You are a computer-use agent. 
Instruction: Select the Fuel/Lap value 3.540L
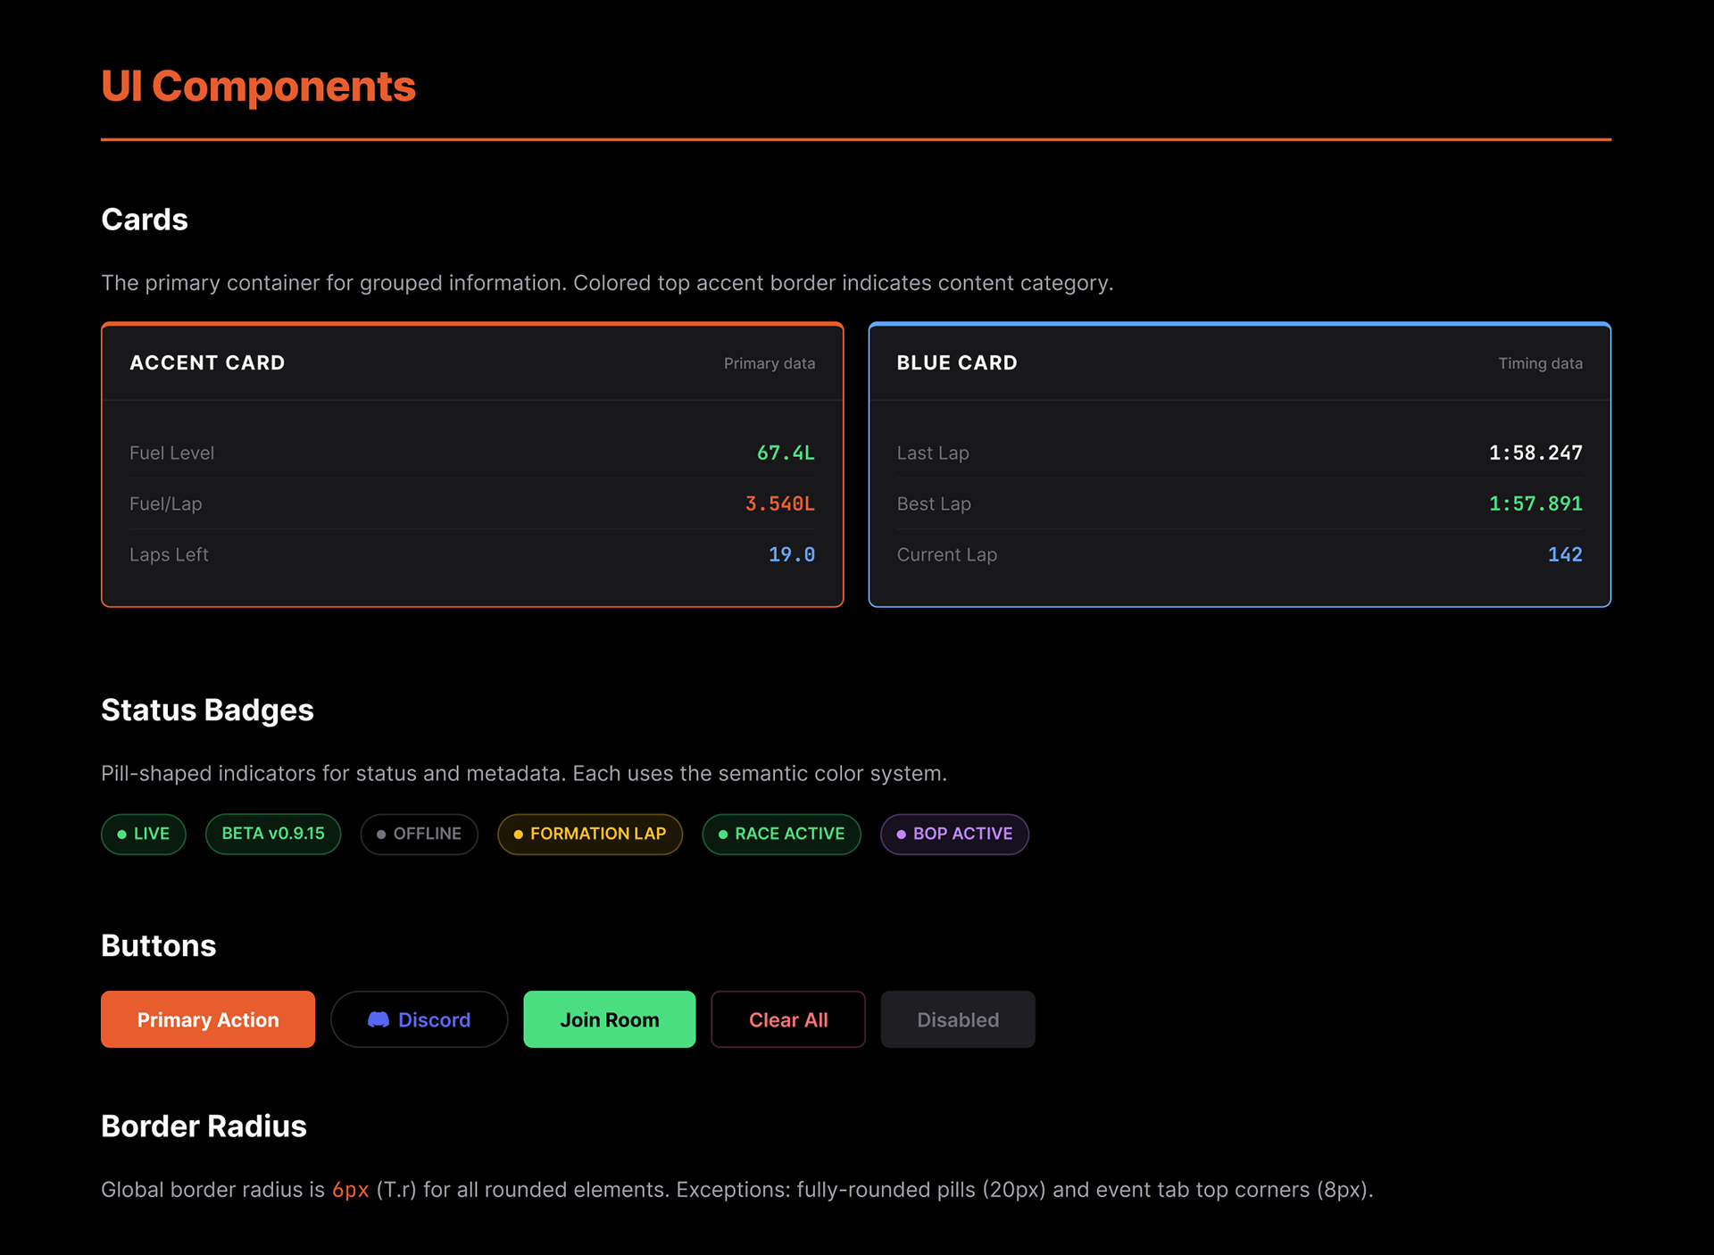point(779,504)
